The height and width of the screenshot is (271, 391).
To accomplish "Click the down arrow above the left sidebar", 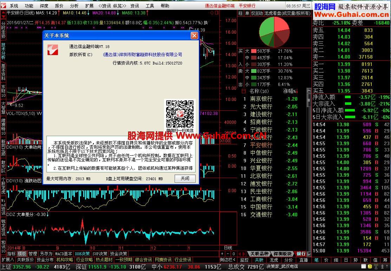I will tap(3, 17).
